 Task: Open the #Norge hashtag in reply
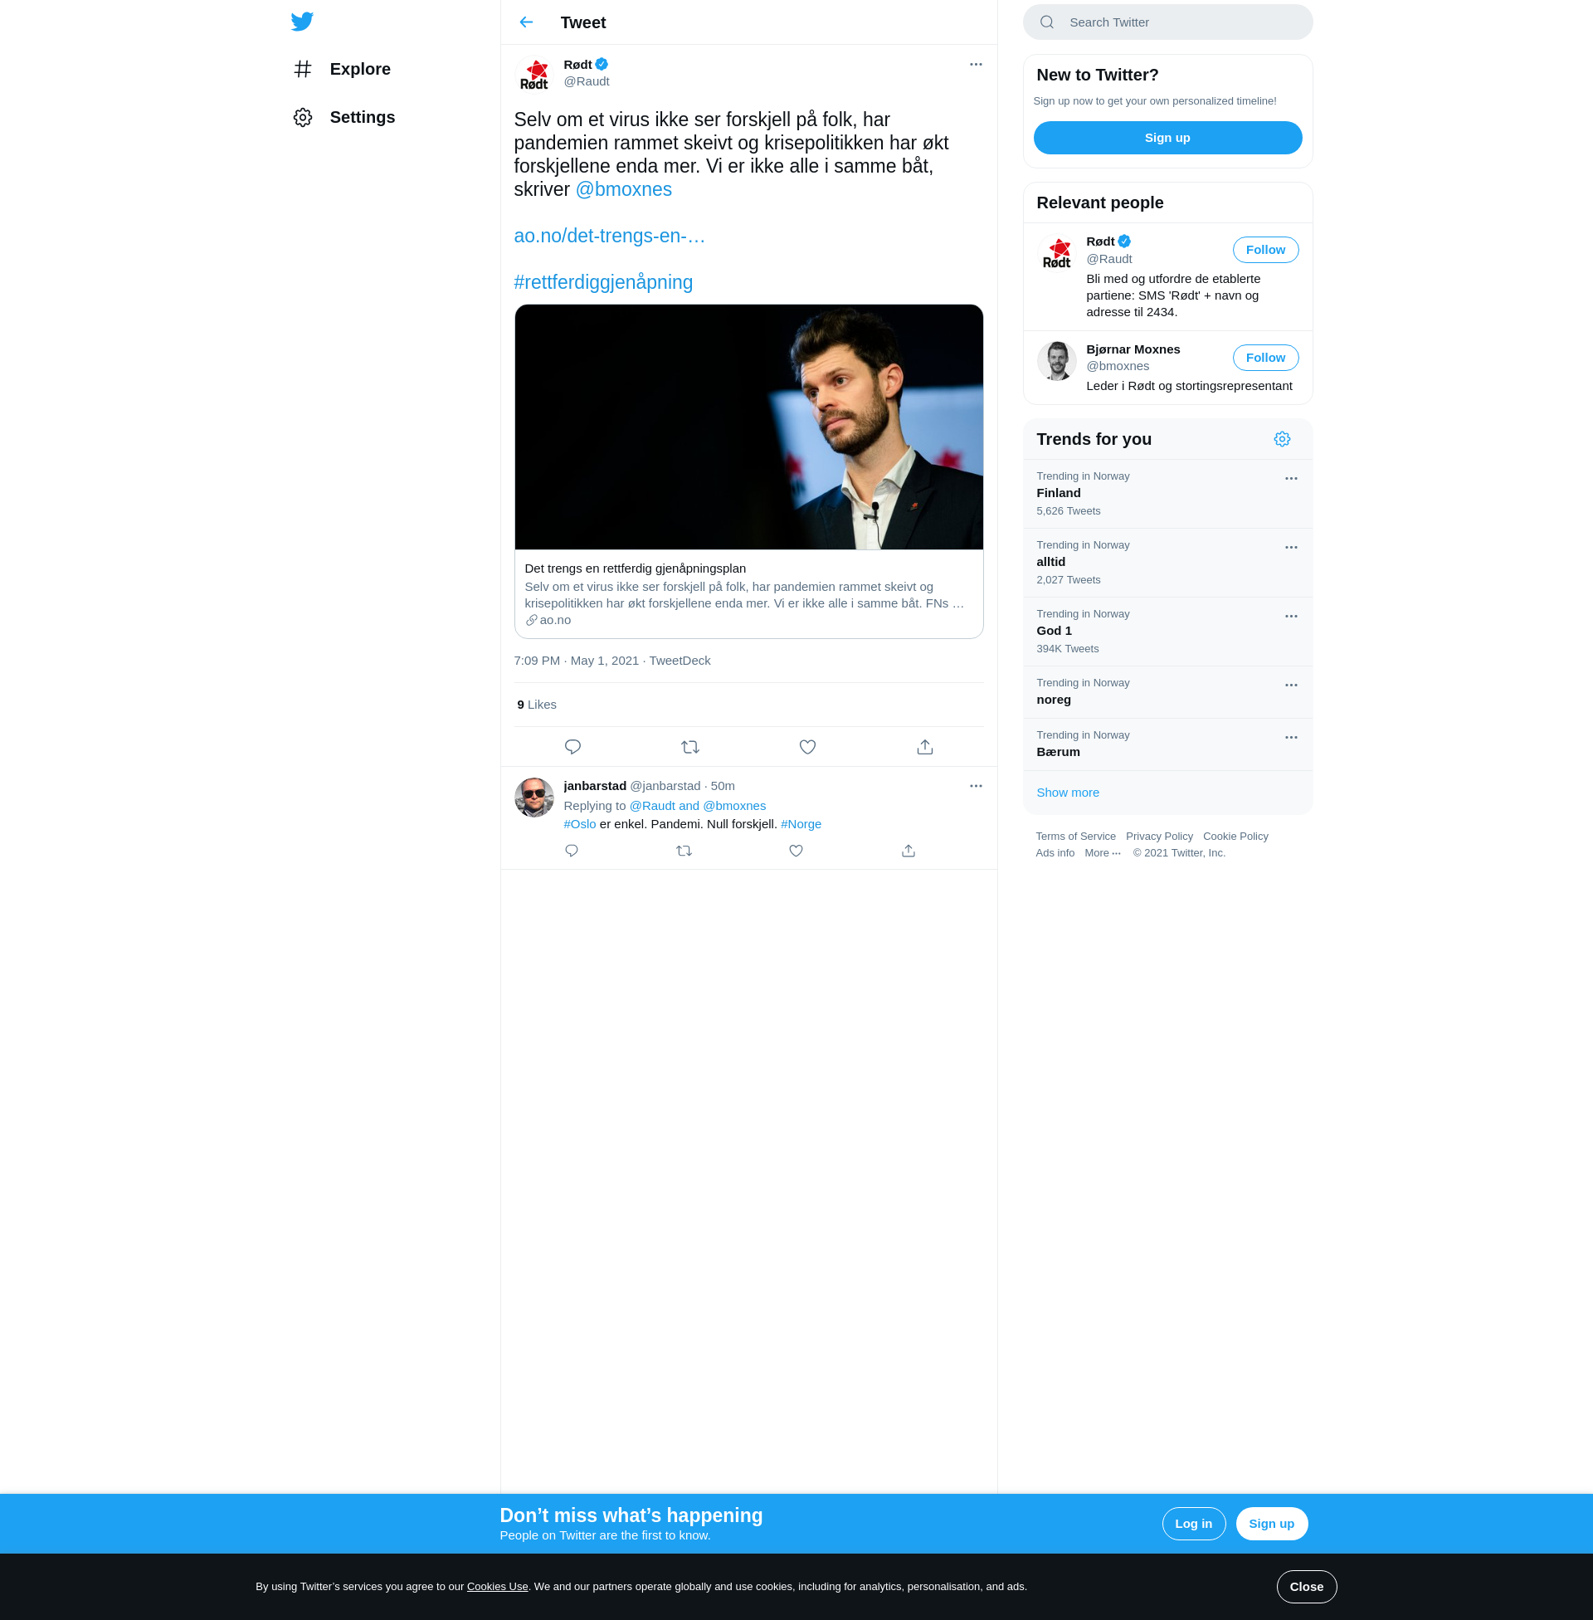pyautogui.click(x=801, y=824)
